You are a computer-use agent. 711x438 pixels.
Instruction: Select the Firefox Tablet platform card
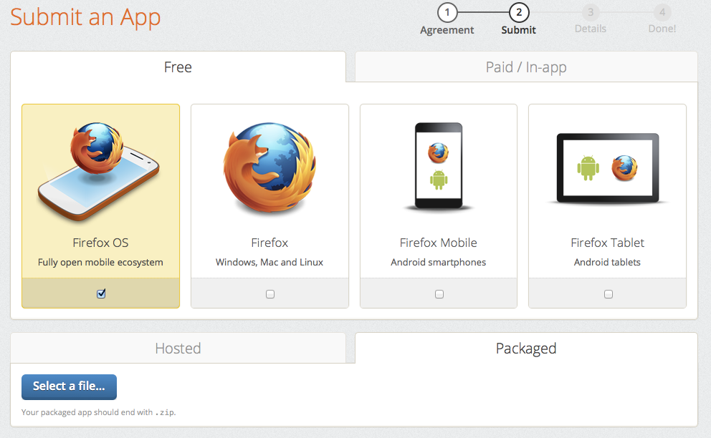pyautogui.click(x=607, y=206)
